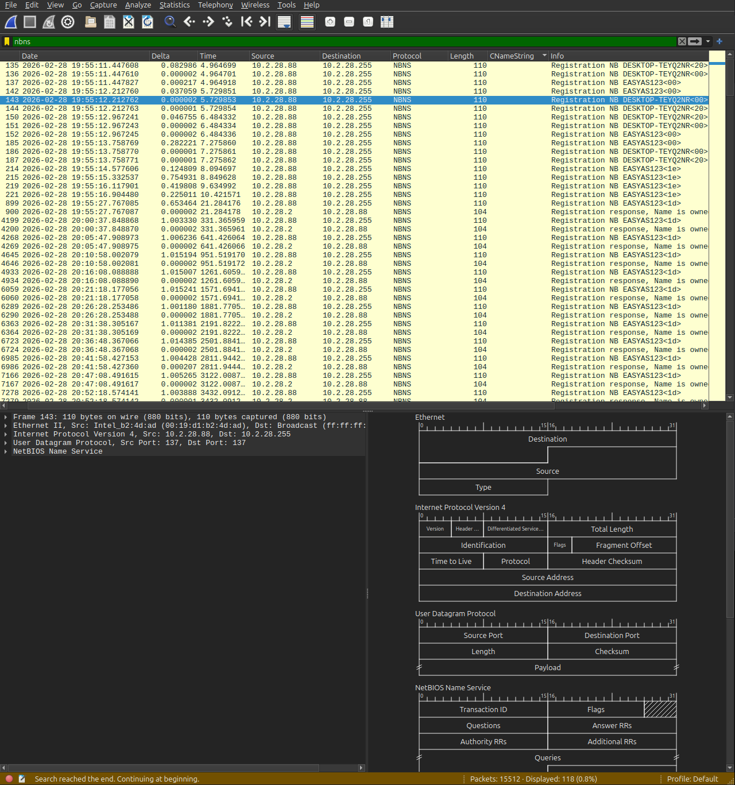Click Destination field in Ethernet diagram
This screenshot has height=785, width=735.
pyautogui.click(x=547, y=439)
